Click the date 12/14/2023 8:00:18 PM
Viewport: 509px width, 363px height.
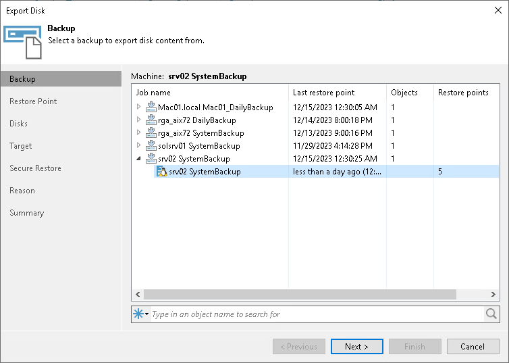tap(333, 120)
